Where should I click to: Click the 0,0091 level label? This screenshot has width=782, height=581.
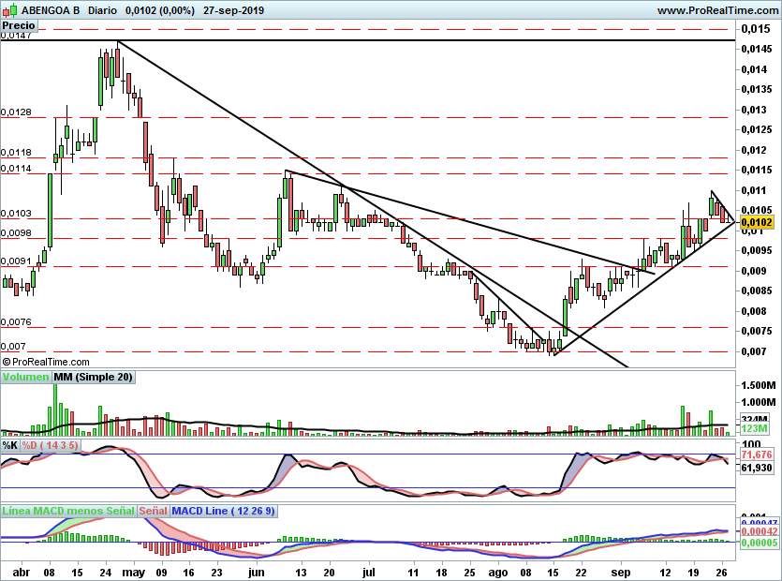click(16, 261)
